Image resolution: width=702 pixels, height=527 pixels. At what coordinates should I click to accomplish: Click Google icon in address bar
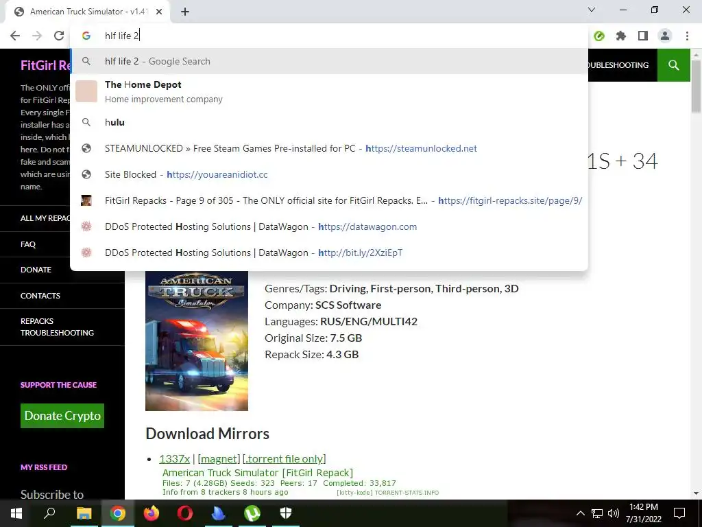click(86, 36)
